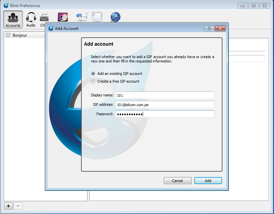The height and width of the screenshot is (214, 274).
Task: Select 'Create a free SIP account'
Action: tap(93, 81)
